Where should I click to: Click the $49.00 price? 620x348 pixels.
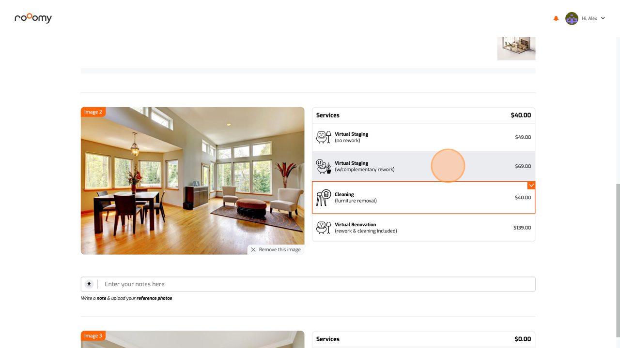click(x=523, y=137)
